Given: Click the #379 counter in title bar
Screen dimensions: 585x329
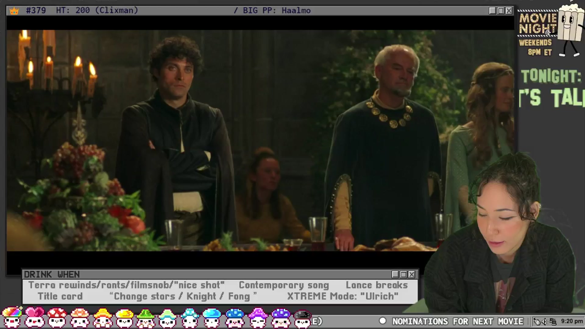Looking at the screenshot, I should [x=36, y=10].
